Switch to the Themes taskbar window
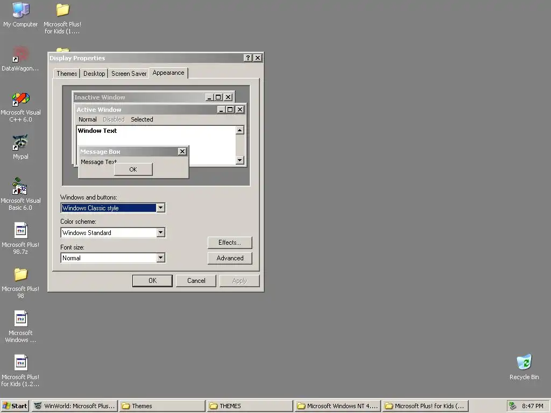551x413 pixels. [x=162, y=406]
